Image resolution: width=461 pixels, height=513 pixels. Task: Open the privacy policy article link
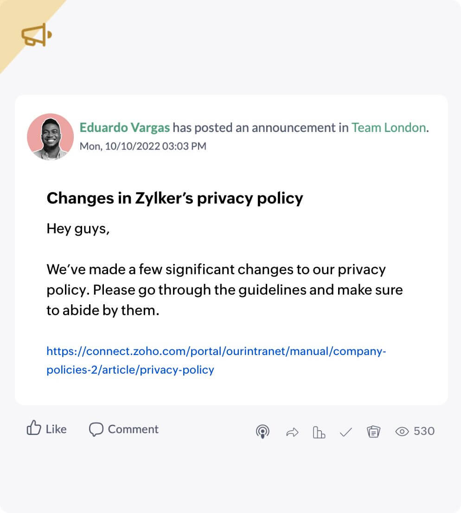click(x=216, y=361)
